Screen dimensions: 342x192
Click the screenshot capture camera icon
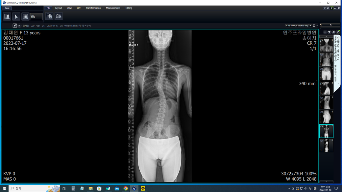pos(59,16)
